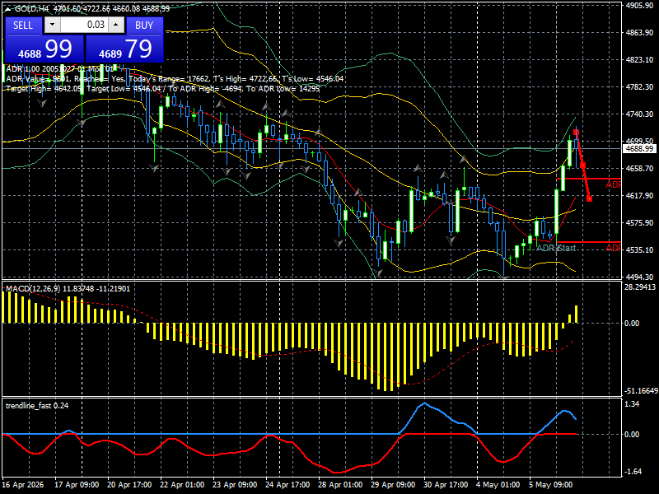
Task: Click the 23 Apr 09:00 time label
Action: pyautogui.click(x=235, y=484)
